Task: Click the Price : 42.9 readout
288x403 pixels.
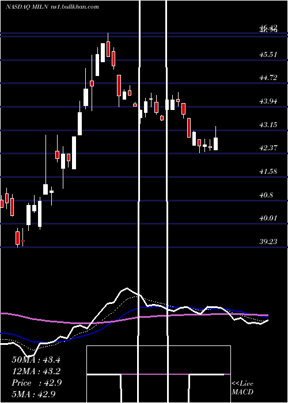Action: point(36,383)
